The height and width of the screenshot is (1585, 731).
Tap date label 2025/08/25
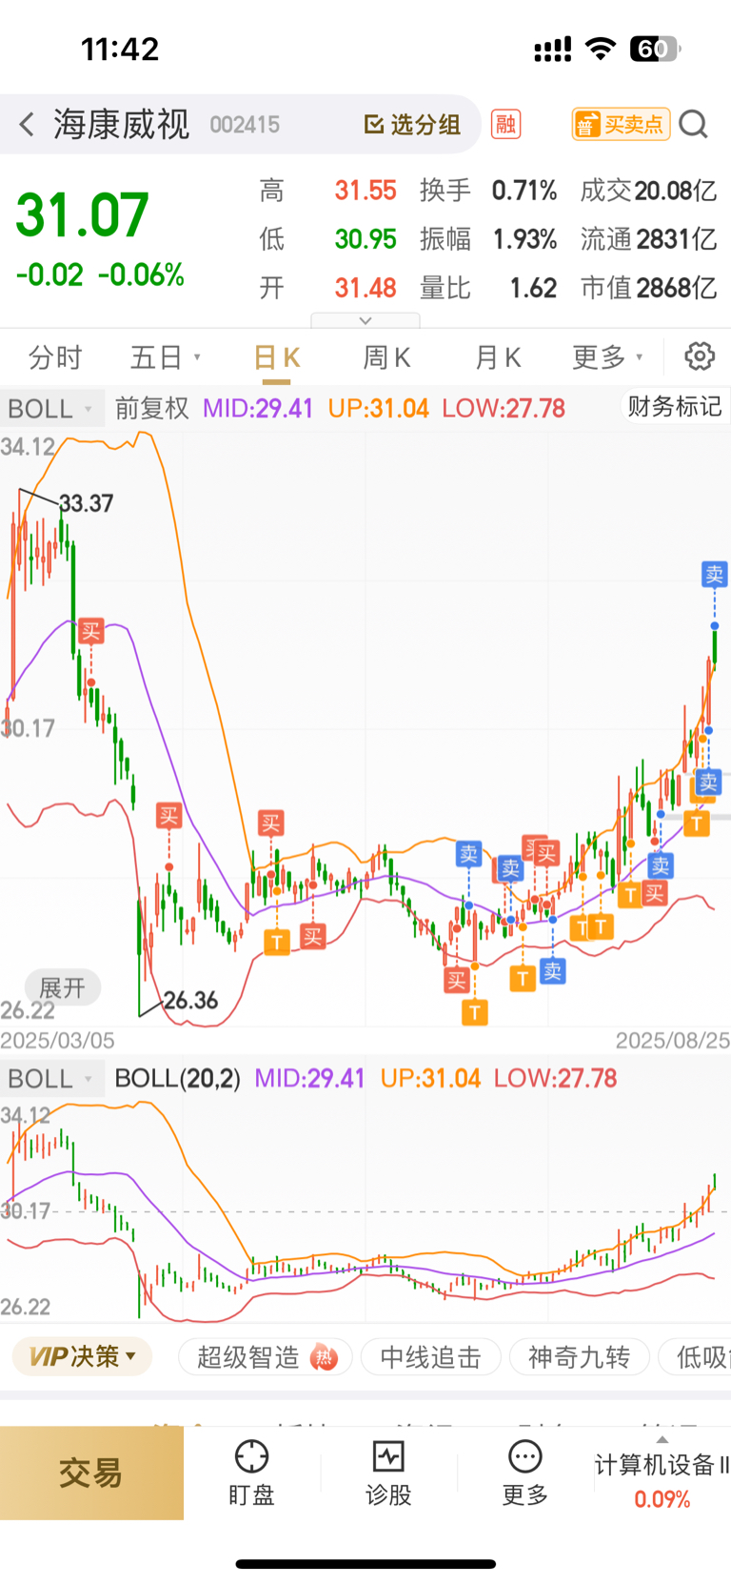[672, 1040]
